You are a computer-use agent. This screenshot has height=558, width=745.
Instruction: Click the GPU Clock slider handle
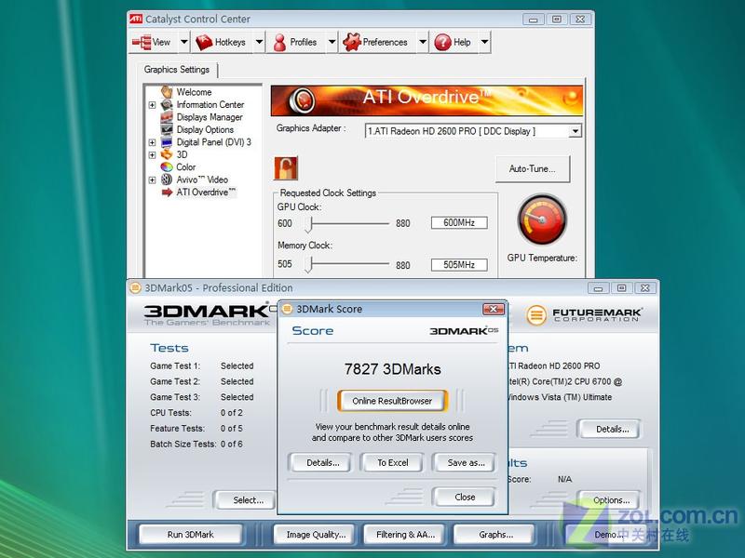(x=310, y=224)
